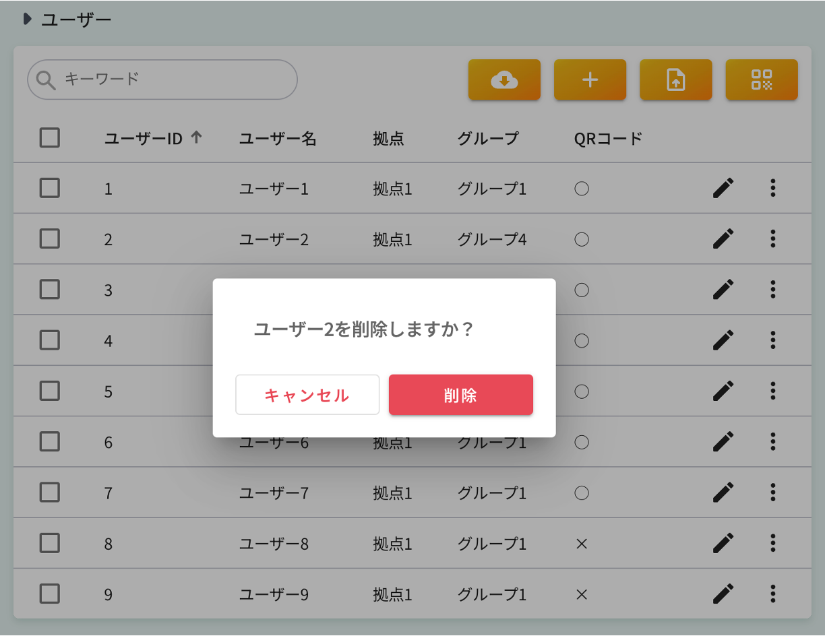Check the select-all checkbox in the header
825x636 pixels.
tap(49, 137)
